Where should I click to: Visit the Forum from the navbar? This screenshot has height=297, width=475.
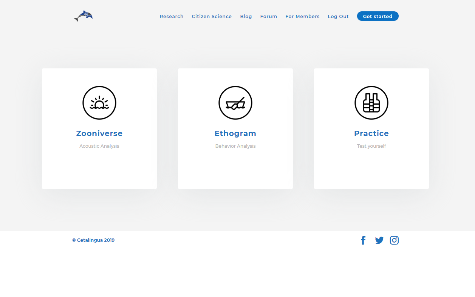pyautogui.click(x=269, y=16)
